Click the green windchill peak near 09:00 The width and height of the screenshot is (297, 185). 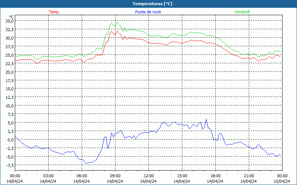[117, 22]
